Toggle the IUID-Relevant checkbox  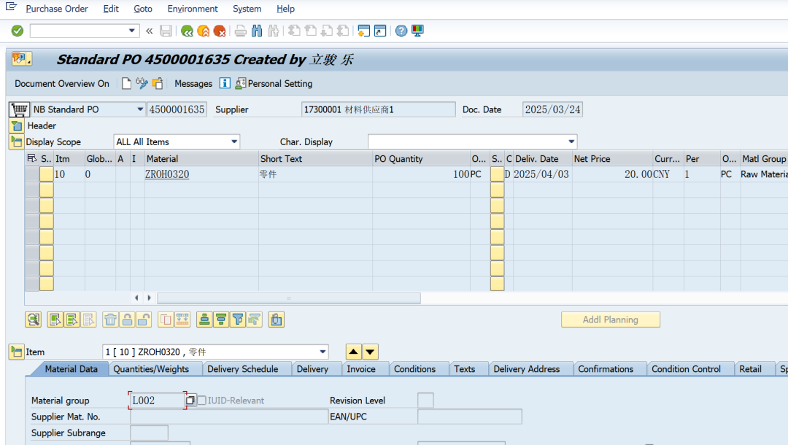pos(202,400)
